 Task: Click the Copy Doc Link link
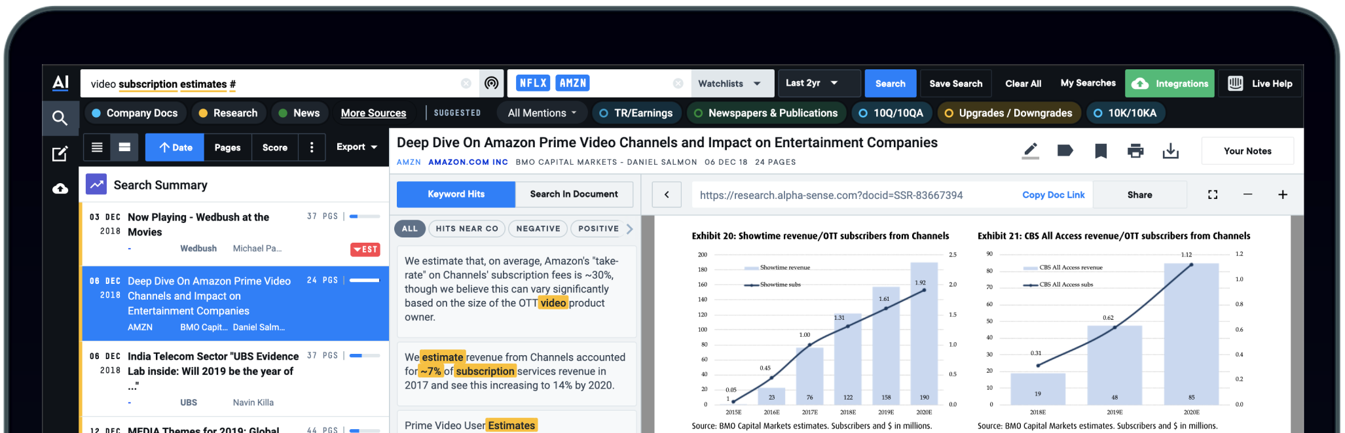(x=1053, y=195)
